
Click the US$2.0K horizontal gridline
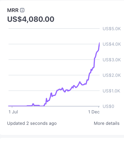(x=54, y=75)
